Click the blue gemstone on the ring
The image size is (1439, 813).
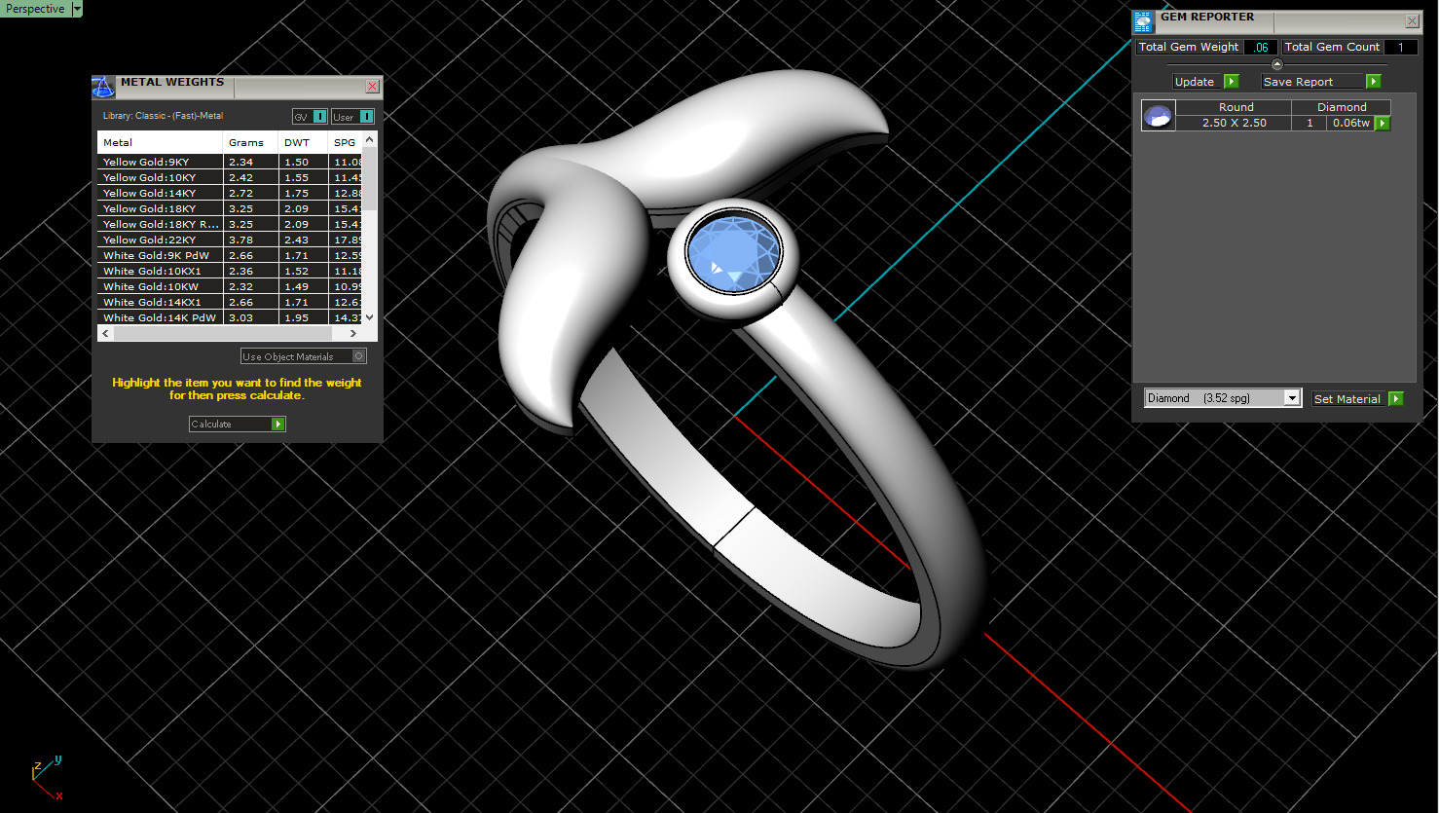coord(734,253)
